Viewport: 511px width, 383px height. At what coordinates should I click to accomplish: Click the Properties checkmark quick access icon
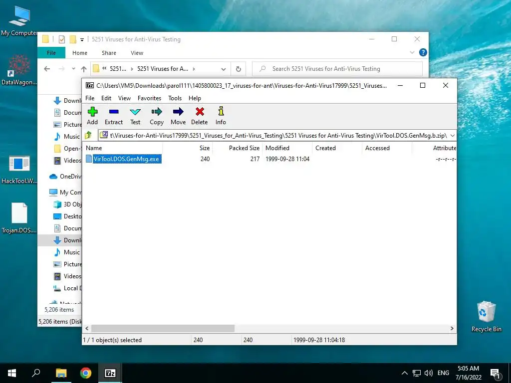click(61, 39)
